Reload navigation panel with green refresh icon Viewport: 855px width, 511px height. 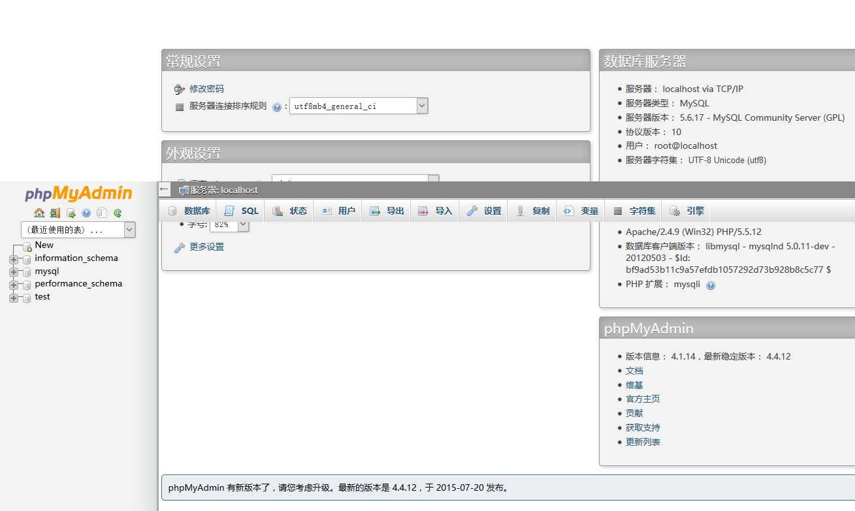(x=118, y=213)
